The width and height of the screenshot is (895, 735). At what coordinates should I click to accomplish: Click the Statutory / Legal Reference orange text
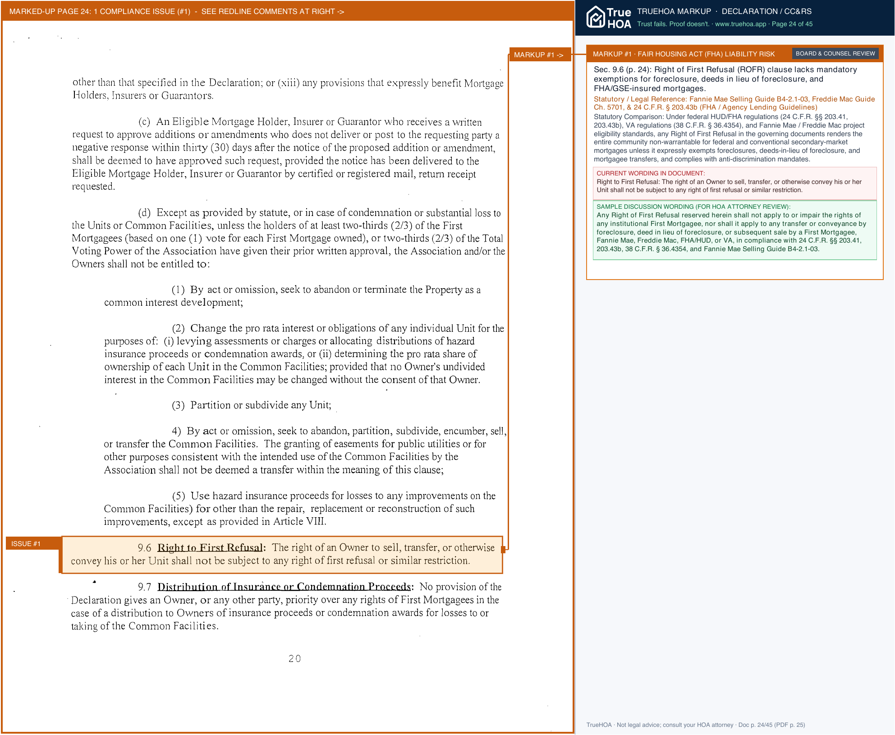734,103
